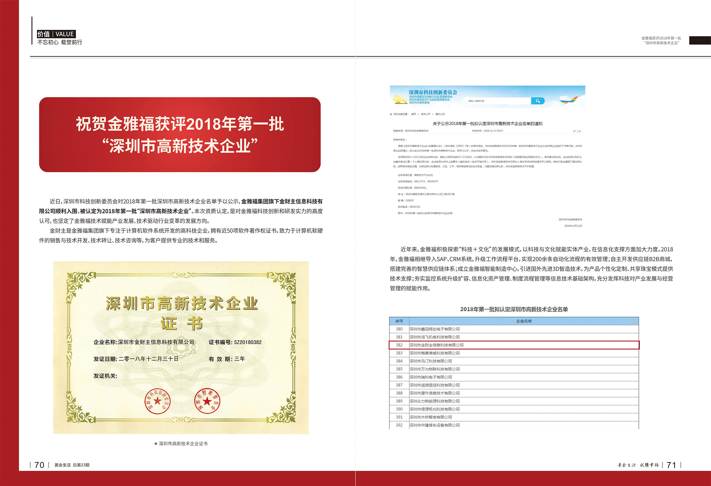Select row 388 深圳市望升信息技术有限公司
711x486 pixels.
pyautogui.click(x=514, y=393)
